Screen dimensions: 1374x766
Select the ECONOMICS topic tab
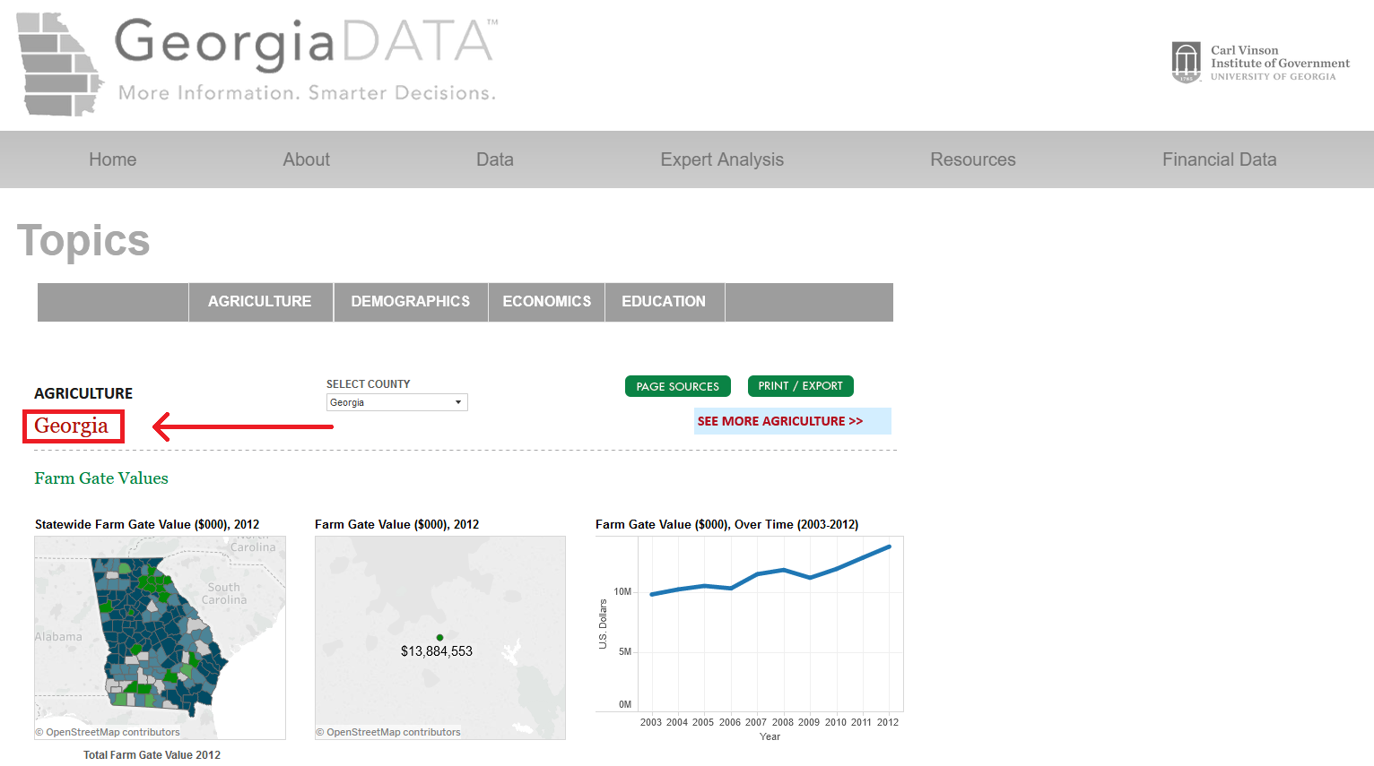point(547,302)
